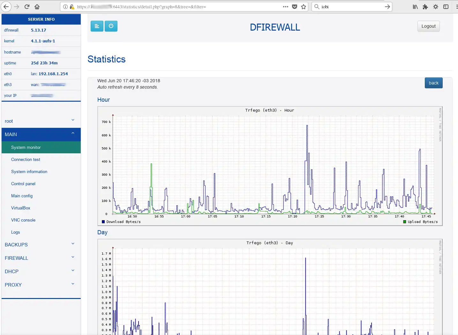Screen dimensions: 458x335
Task: Click the gear icon in browser toolbar
Action: (436, 7)
